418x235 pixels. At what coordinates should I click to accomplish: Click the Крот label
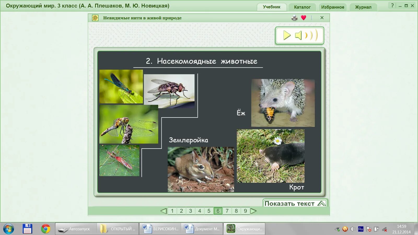297,187
